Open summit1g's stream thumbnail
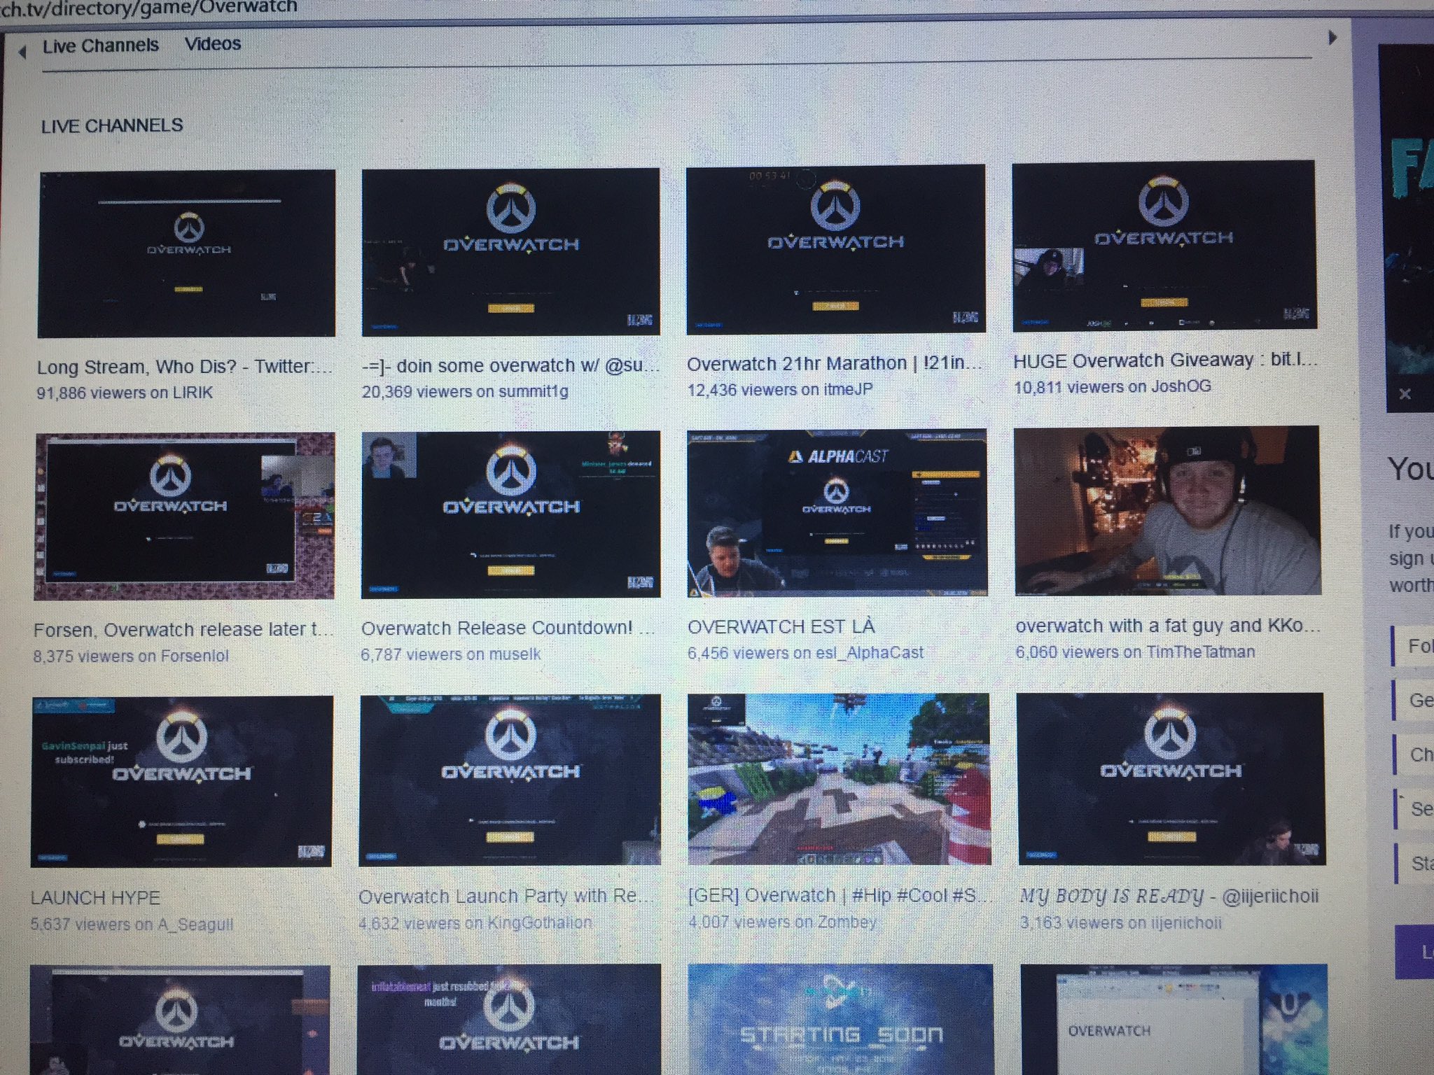Viewport: 1434px width, 1075px height. (510, 252)
